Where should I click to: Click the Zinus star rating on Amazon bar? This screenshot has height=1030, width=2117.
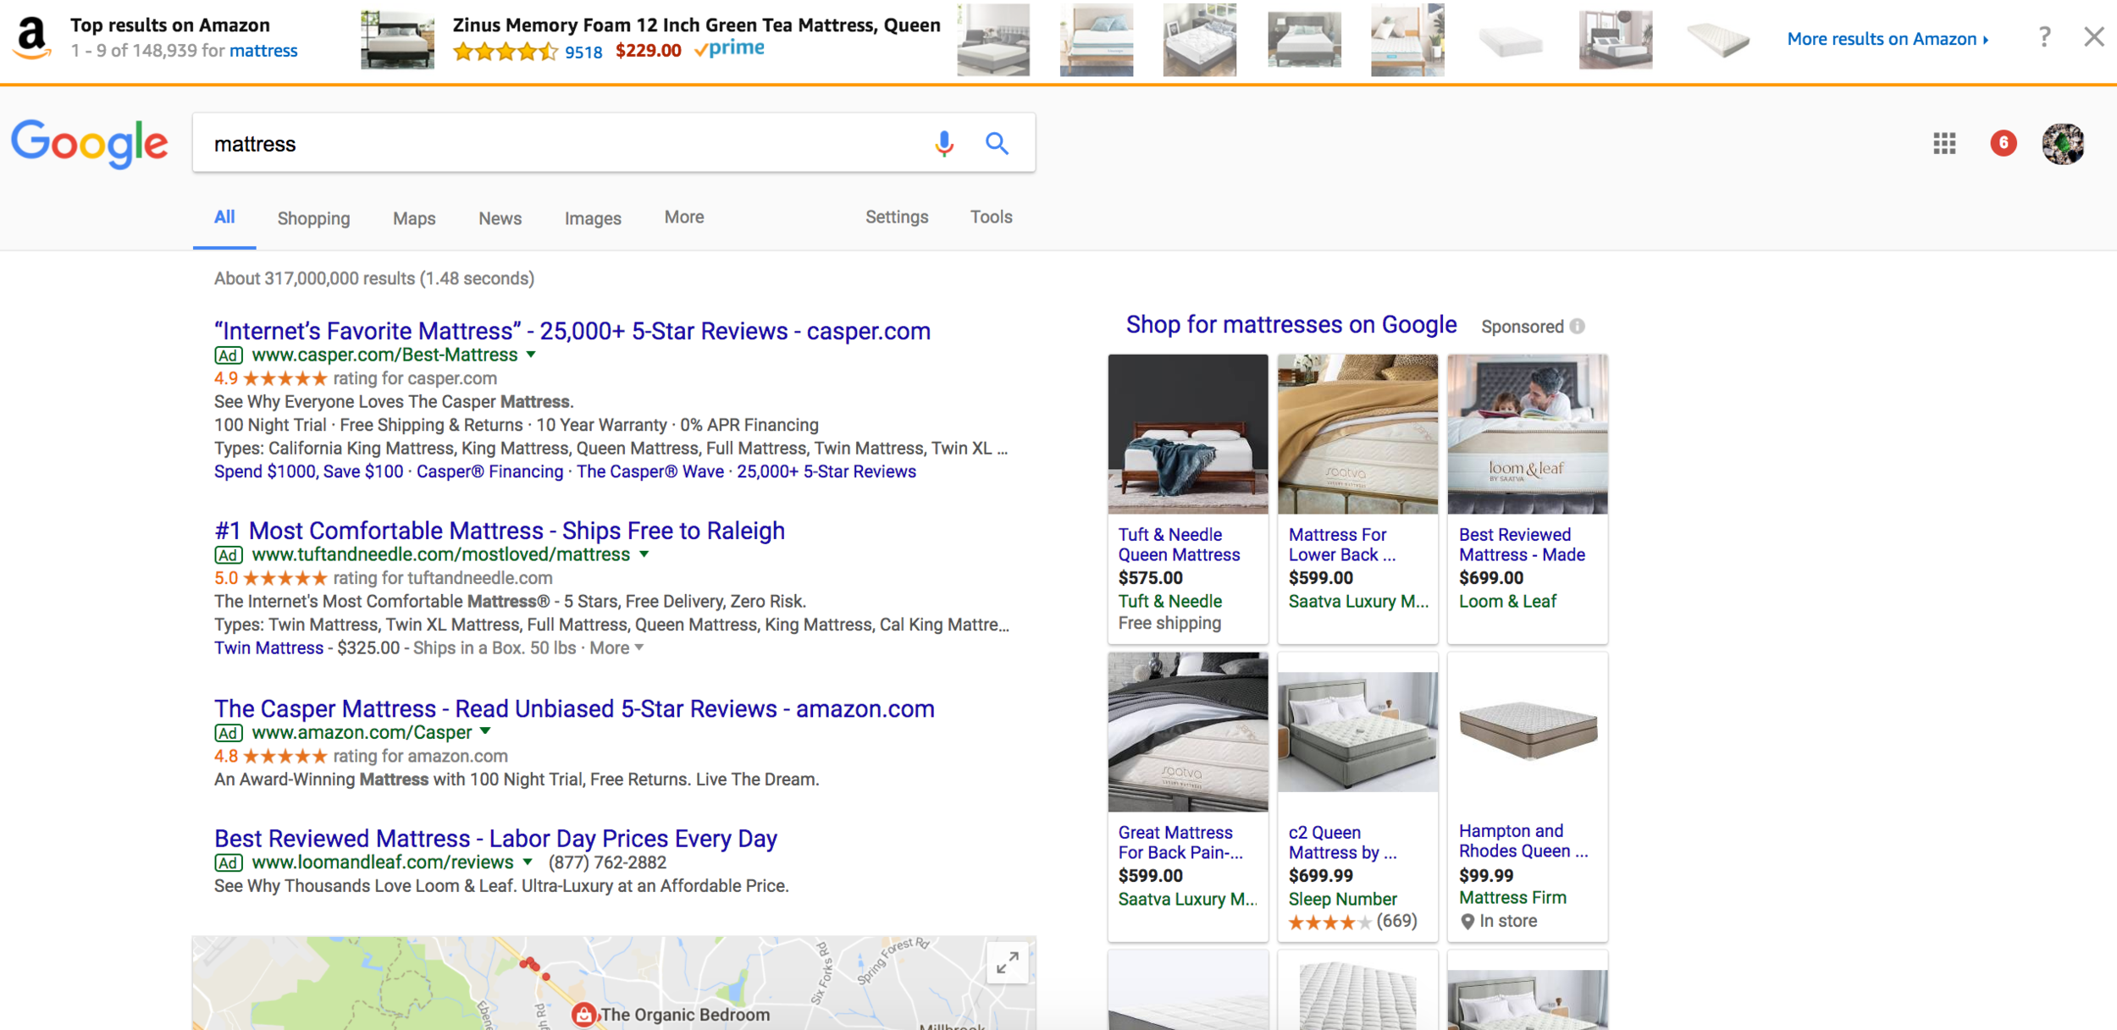click(506, 52)
